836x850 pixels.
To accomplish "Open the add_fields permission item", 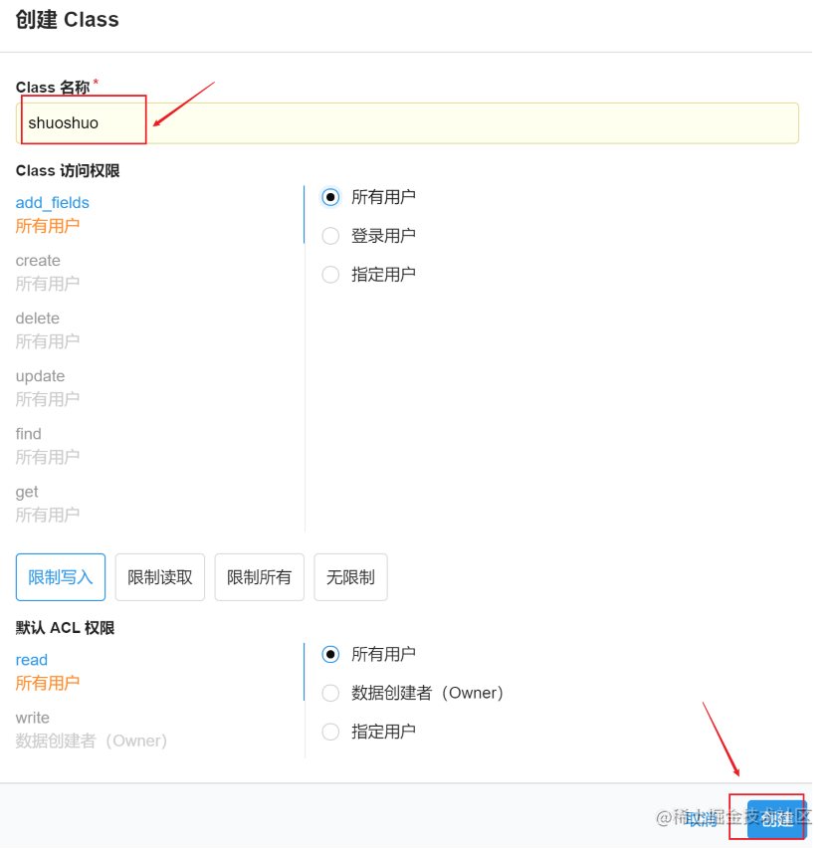I will click(x=52, y=214).
